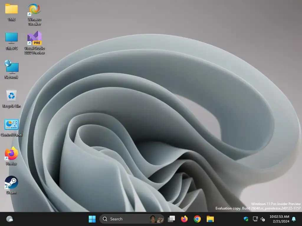Open the weather widgets button in taskbar
The image size is (302, 226).
10,219
